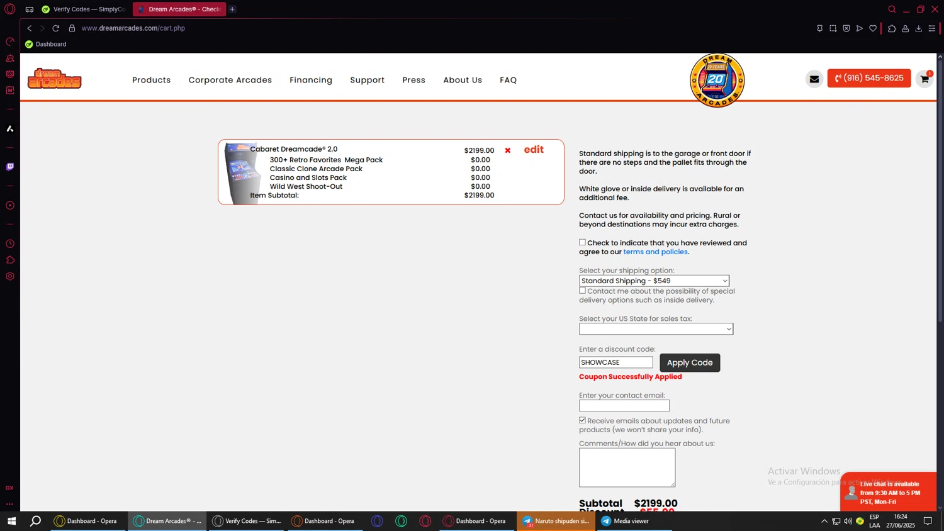944x531 pixels.
Task: Click the volume speaker tray icon
Action: click(848, 521)
